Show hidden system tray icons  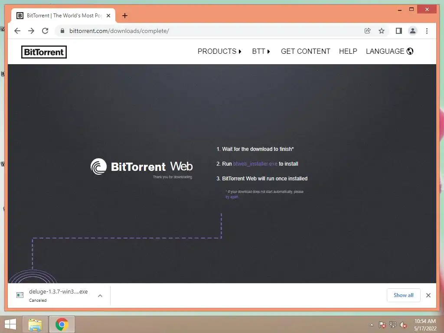372,325
